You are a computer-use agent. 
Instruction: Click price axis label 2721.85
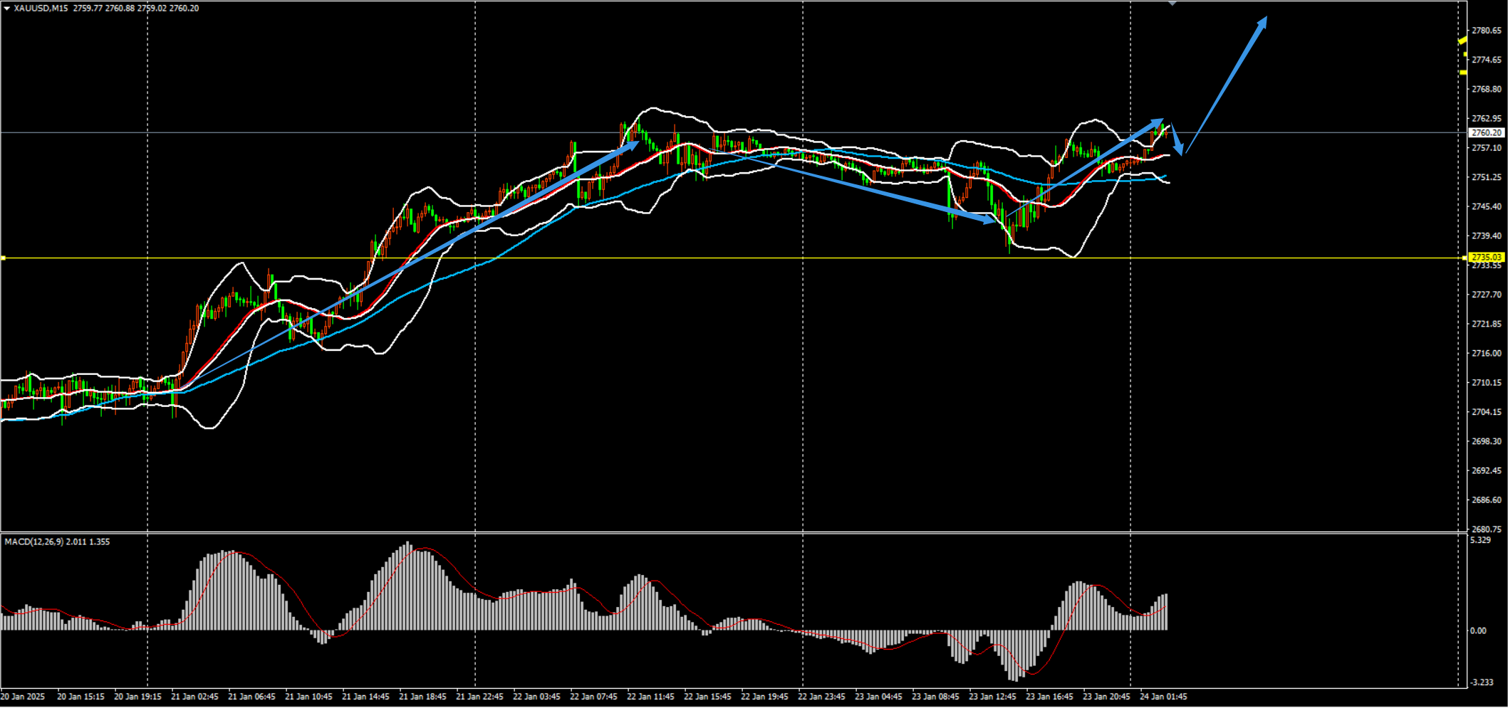(1487, 324)
